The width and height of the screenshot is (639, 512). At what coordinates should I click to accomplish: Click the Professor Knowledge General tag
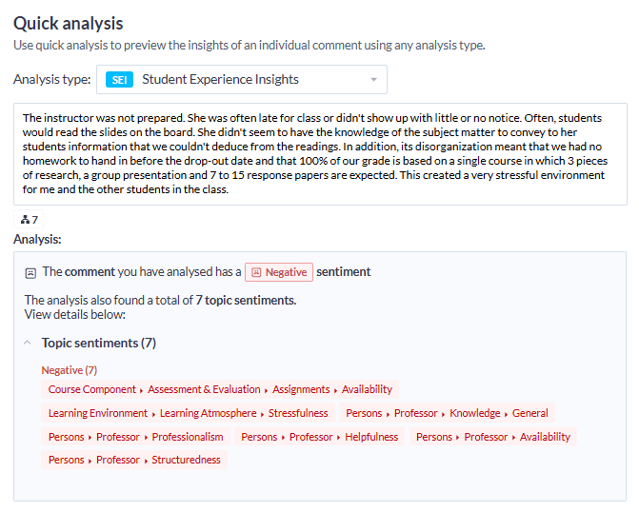tap(447, 413)
